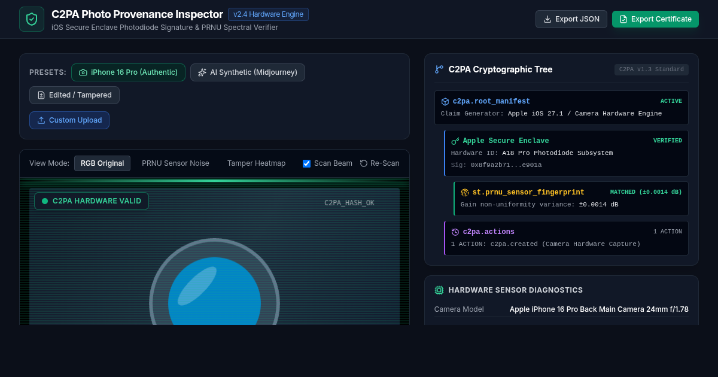718x377 pixels.
Task: Click Hardware ID A18 Pro Photodiode Subsystem text
Action: point(532,153)
